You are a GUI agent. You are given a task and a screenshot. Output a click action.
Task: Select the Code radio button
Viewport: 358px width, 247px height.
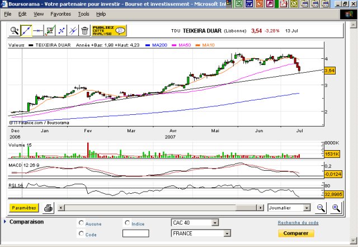pyautogui.click(x=81, y=234)
